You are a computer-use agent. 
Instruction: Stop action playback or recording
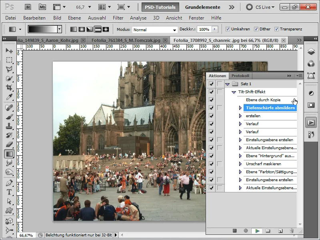(x=234, y=231)
